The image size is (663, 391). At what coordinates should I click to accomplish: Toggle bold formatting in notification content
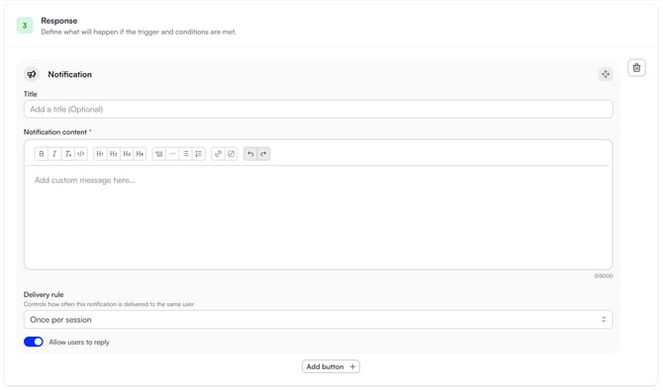[42, 154]
